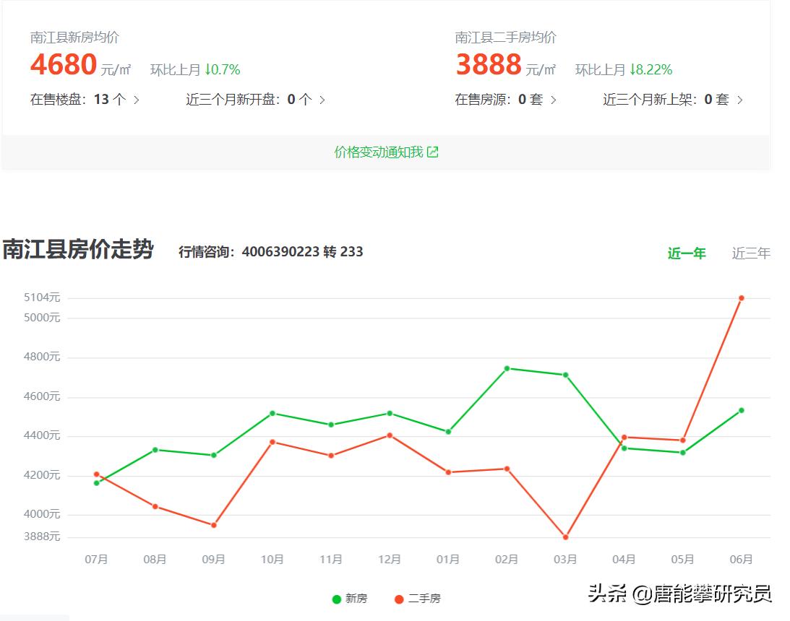Click the green 03月 新房 data point
Image resolution: width=790 pixels, height=621 pixels.
565,375
